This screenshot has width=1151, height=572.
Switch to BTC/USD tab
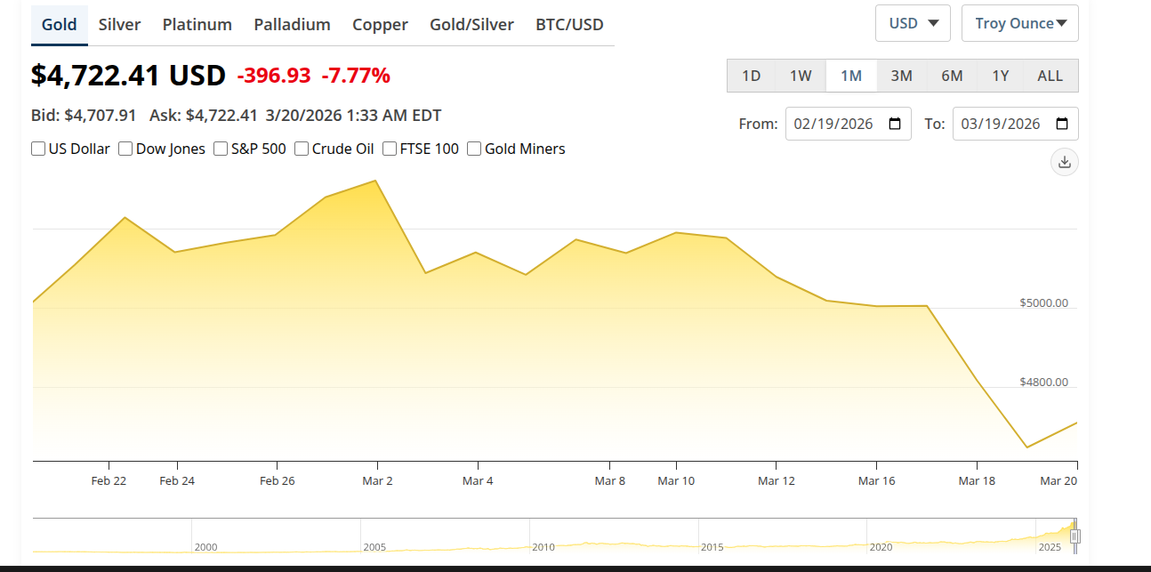tap(569, 25)
